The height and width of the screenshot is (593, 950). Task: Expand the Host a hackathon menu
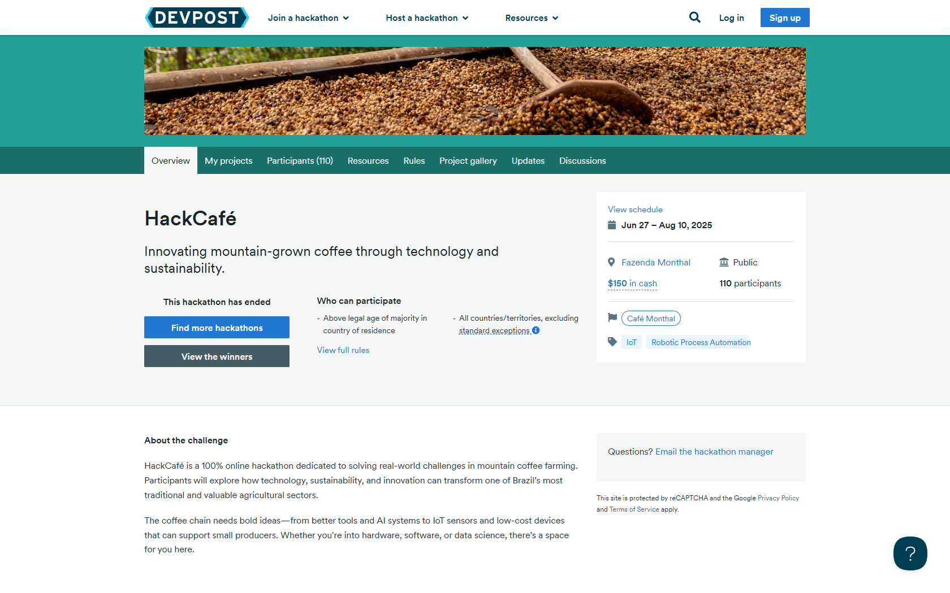click(427, 18)
